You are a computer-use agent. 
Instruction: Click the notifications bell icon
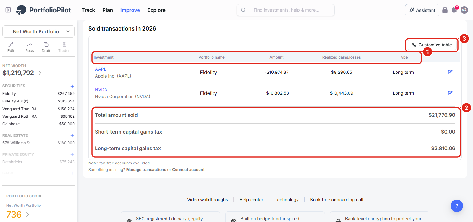tap(454, 10)
